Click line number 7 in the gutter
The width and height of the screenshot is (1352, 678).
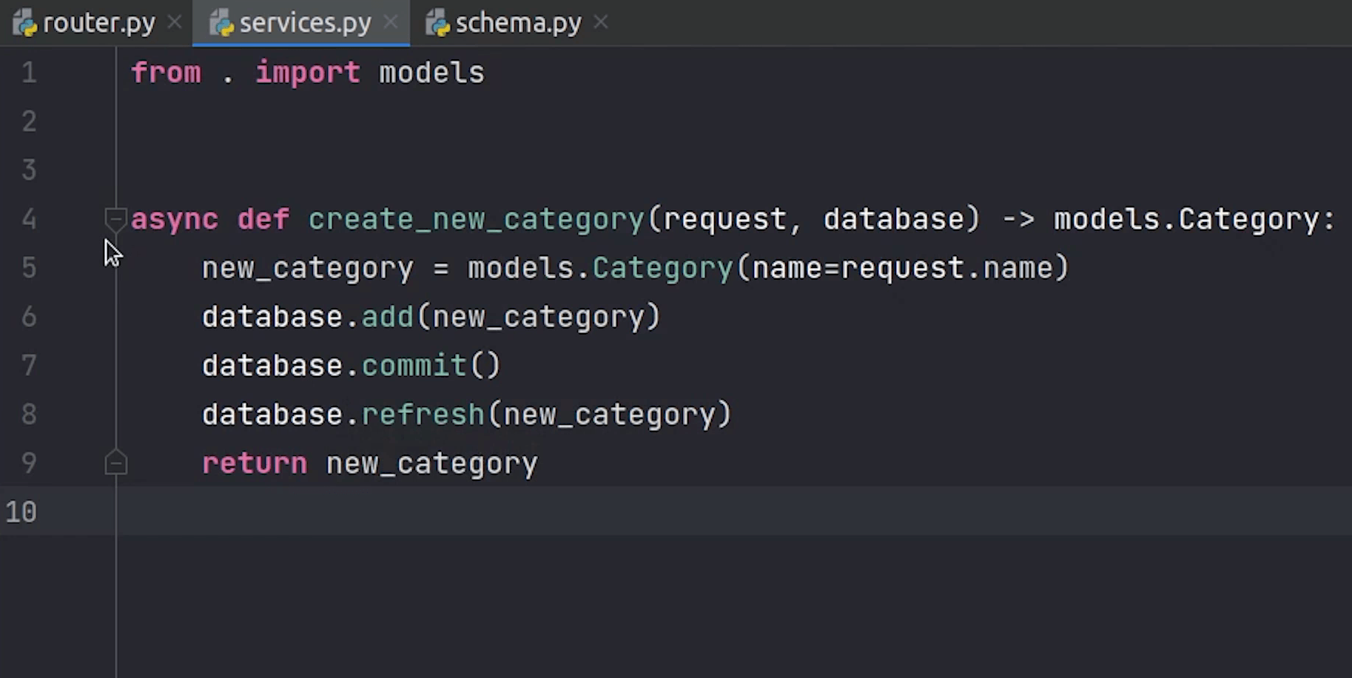click(29, 366)
